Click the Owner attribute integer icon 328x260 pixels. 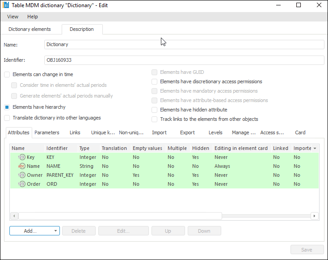pyautogui.click(x=21, y=175)
